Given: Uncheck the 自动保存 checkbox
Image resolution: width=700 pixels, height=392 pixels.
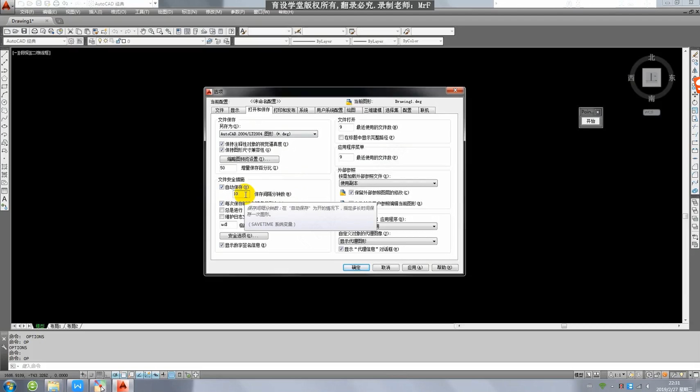Looking at the screenshot, I should tap(222, 187).
